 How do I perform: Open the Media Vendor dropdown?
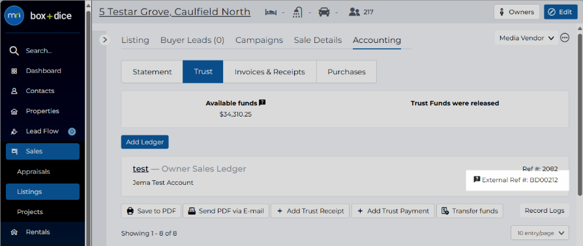(526, 38)
